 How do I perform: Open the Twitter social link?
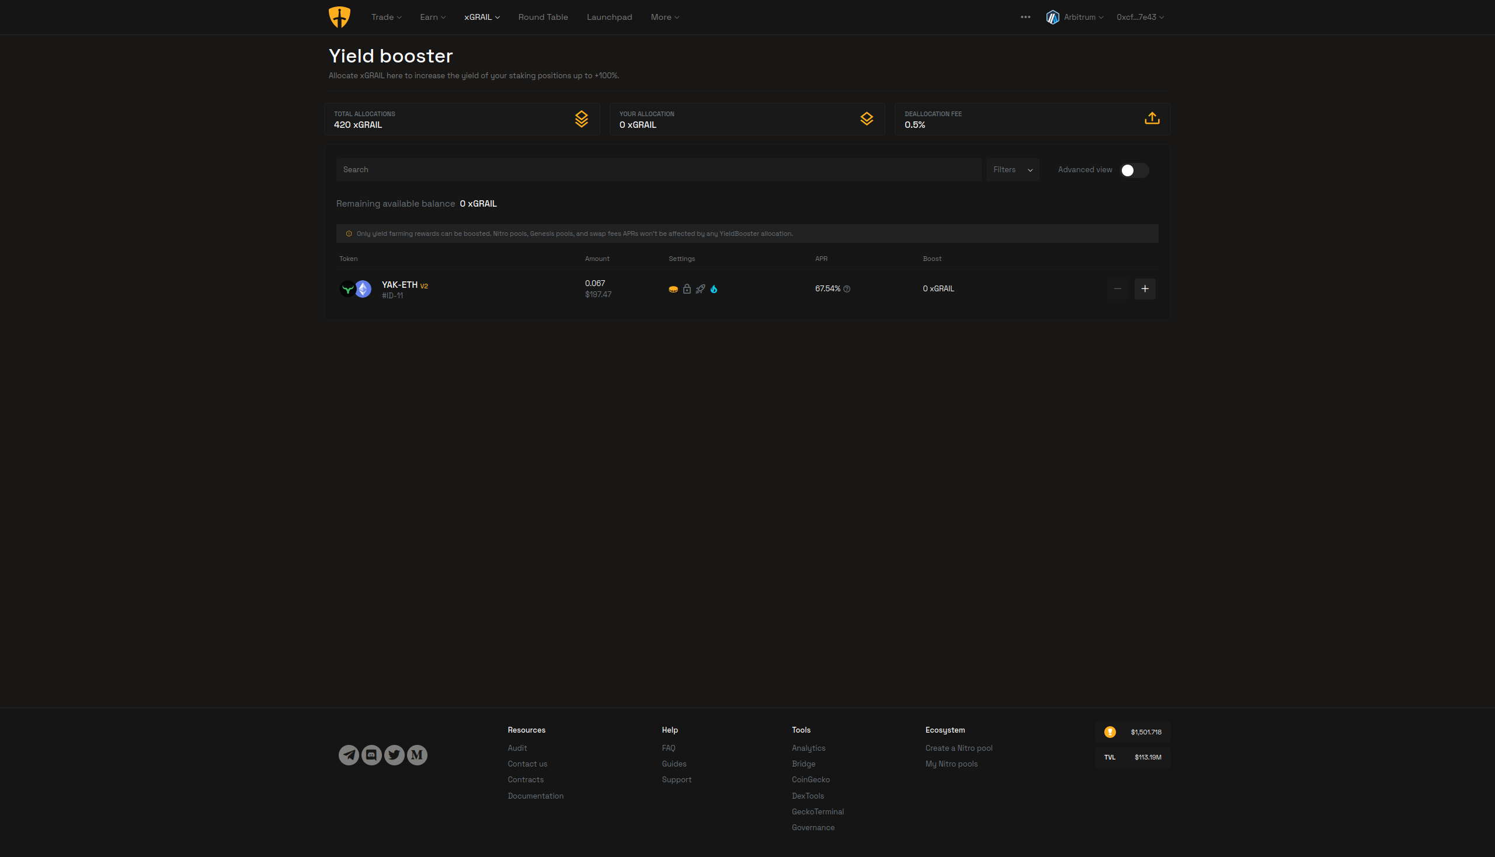tap(395, 755)
